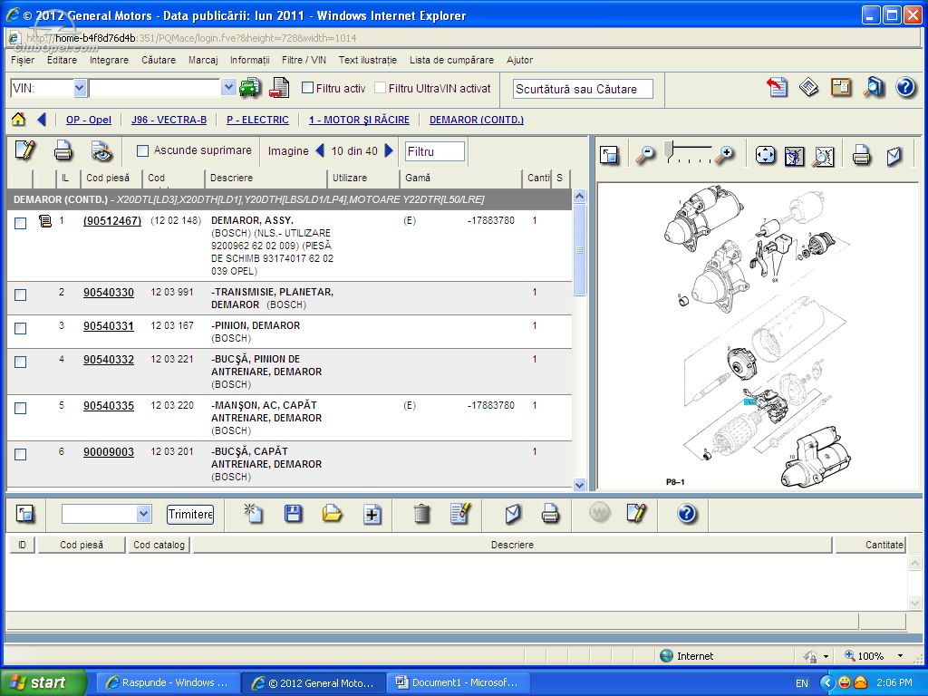The image size is (928, 696).
Task: Click the pan arrows icon in the image toolbar
Action: point(765,155)
